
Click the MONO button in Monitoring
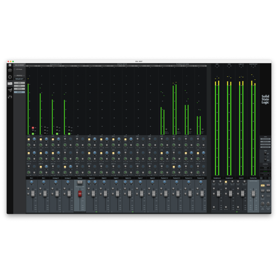263,191
